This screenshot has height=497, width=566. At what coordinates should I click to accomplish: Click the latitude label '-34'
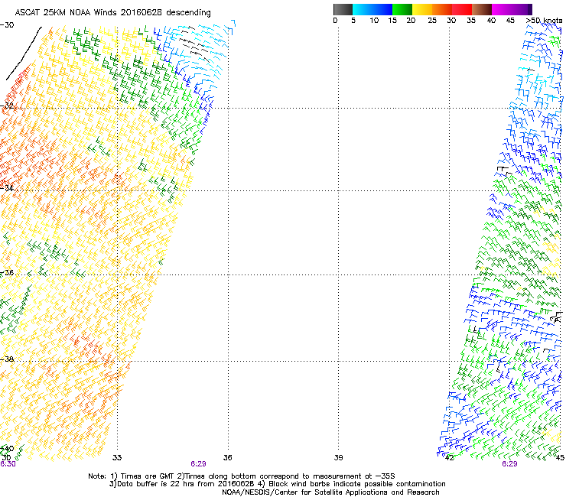(x=7, y=188)
